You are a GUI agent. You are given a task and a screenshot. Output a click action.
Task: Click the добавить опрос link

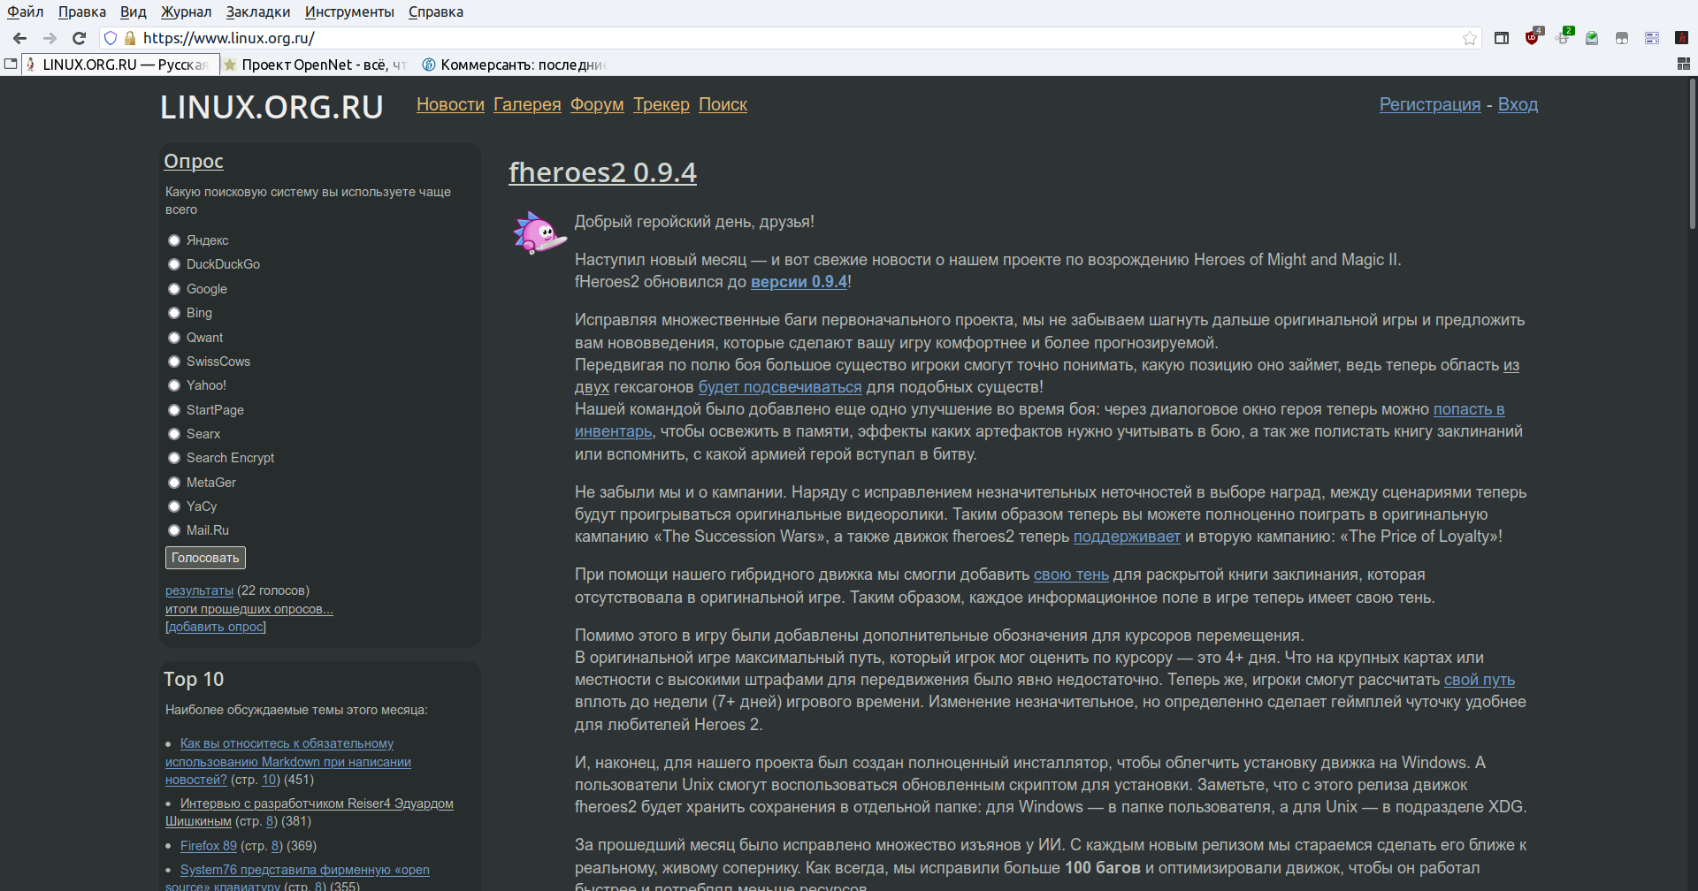point(216,627)
